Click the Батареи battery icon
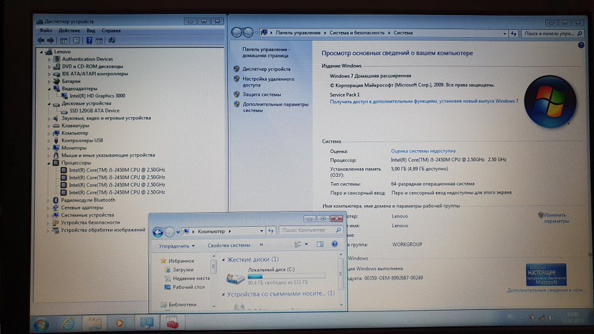Viewport: 594px width, 334px height. click(56, 81)
